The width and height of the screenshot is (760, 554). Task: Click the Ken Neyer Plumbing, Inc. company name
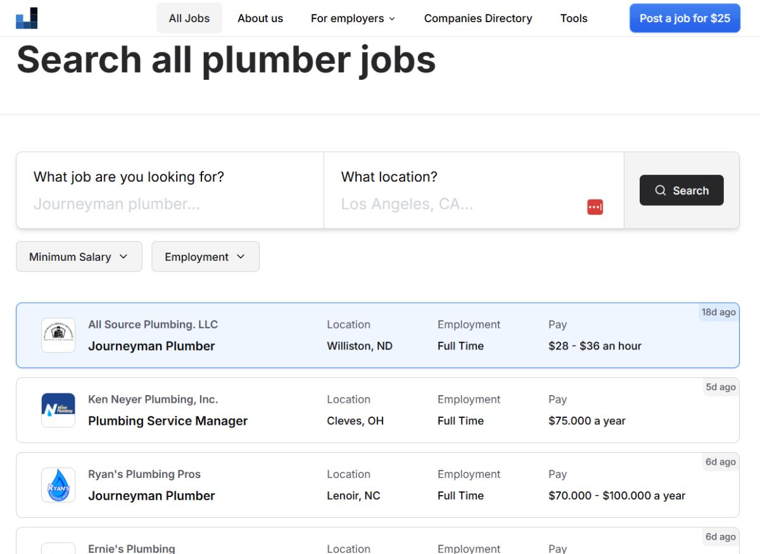click(x=153, y=400)
